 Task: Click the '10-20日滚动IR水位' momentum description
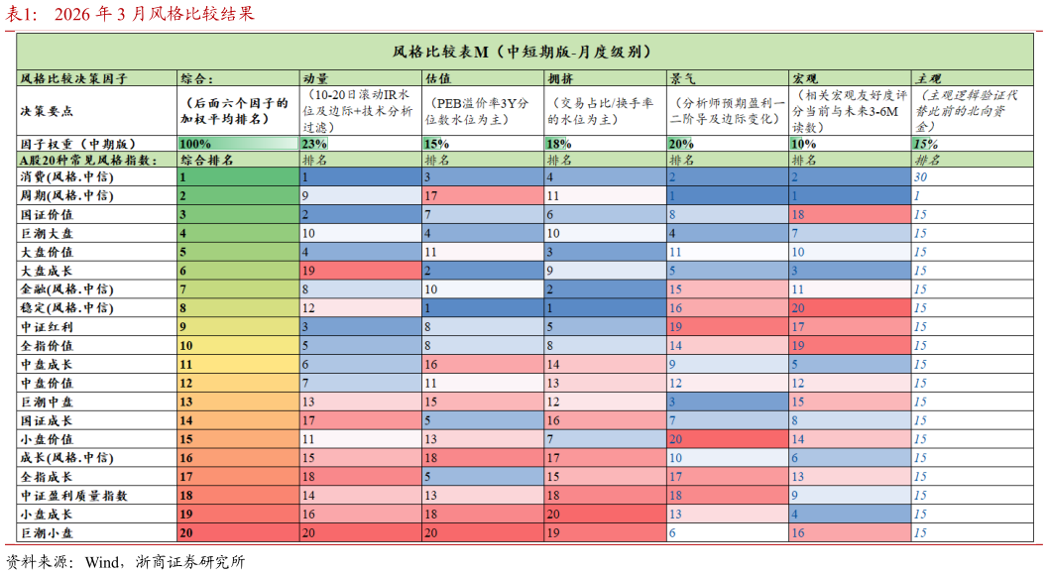click(x=358, y=111)
